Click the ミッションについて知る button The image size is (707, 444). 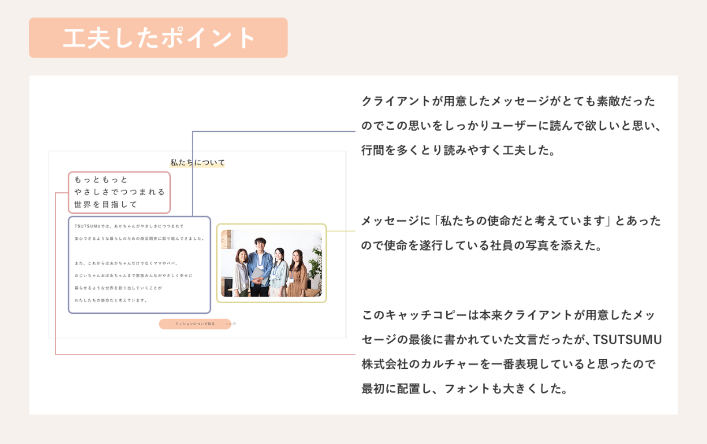point(195,324)
